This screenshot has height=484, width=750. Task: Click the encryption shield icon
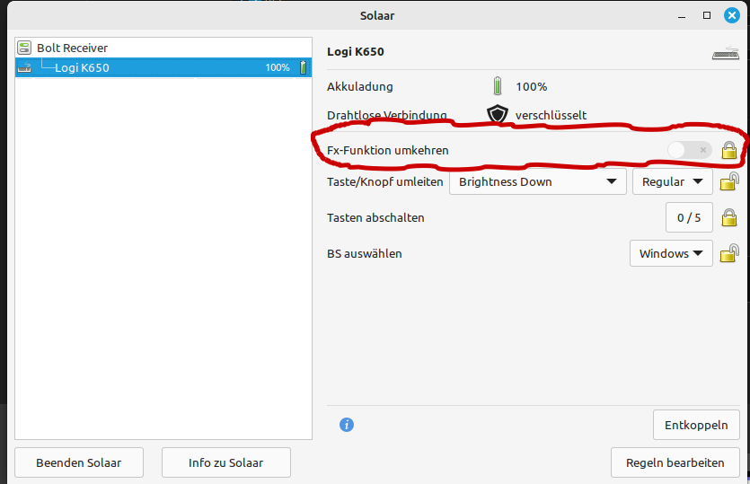click(497, 115)
